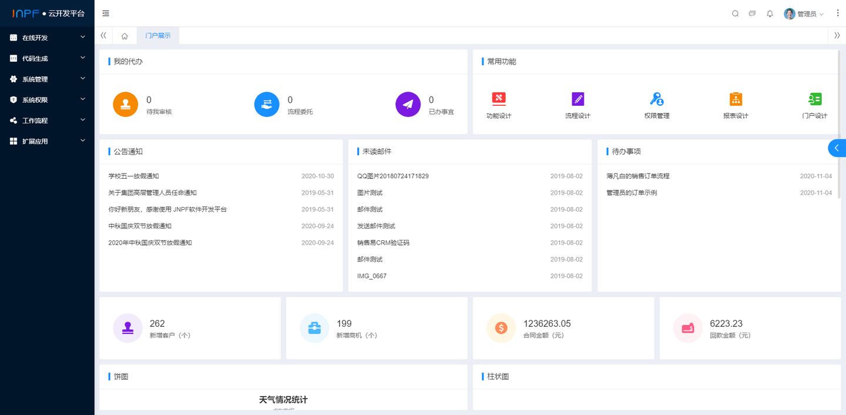Open 报表设计 shortcut icon
The image size is (846, 415).
(736, 99)
